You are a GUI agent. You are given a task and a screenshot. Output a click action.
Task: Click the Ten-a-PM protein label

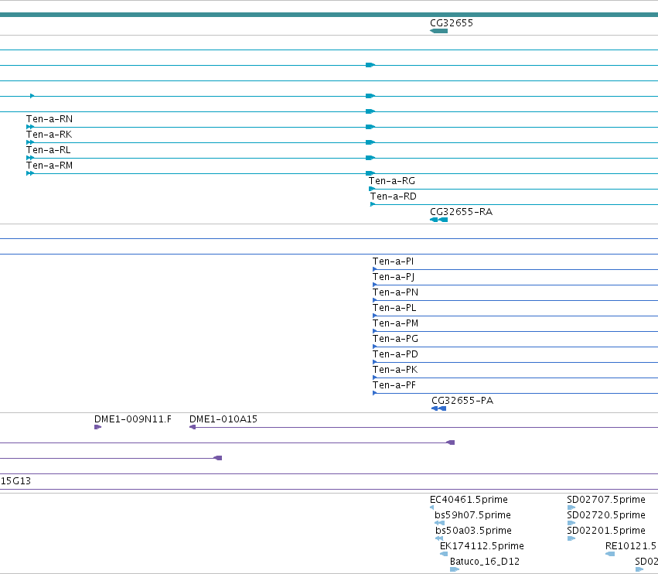click(x=395, y=323)
